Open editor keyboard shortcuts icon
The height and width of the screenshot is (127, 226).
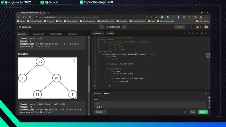pos(197,34)
